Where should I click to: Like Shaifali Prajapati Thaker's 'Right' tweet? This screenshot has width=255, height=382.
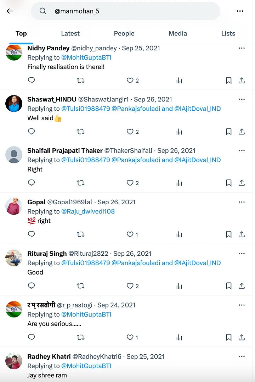tap(130, 183)
